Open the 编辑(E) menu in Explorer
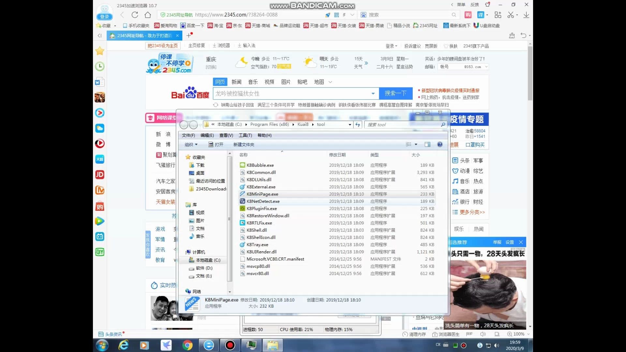The width and height of the screenshot is (626, 352). click(x=207, y=135)
